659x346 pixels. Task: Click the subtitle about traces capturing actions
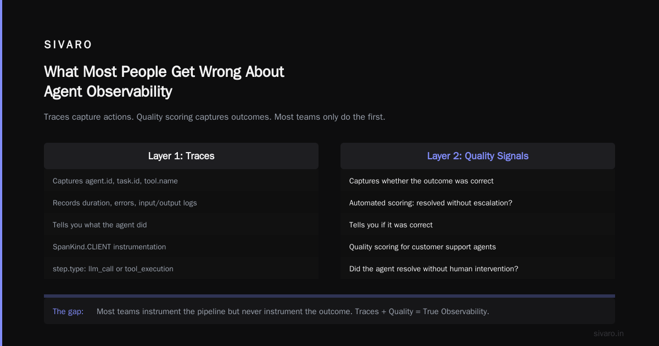(x=215, y=117)
